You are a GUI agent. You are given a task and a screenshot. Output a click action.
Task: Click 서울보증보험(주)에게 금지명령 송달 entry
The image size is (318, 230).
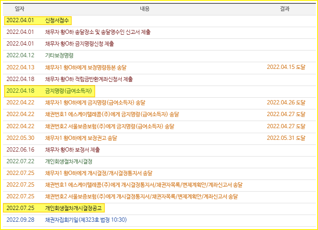[109, 126]
